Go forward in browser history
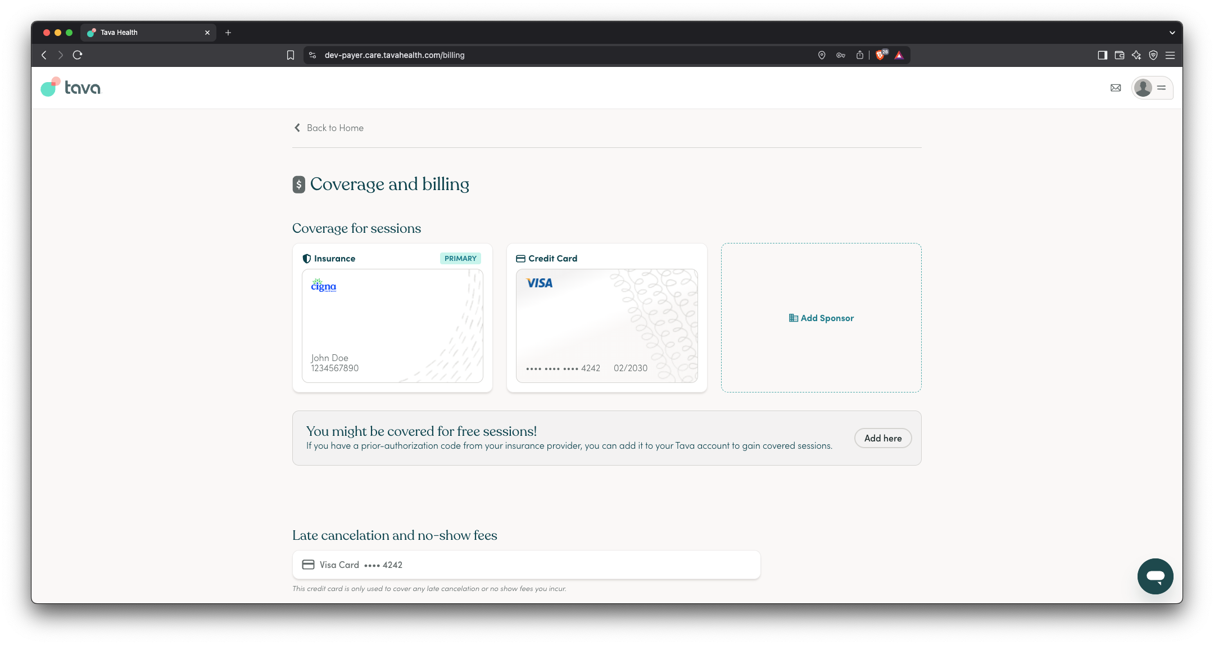 (61, 55)
